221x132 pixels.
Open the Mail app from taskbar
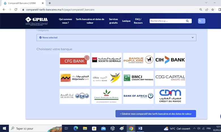point(103,128)
